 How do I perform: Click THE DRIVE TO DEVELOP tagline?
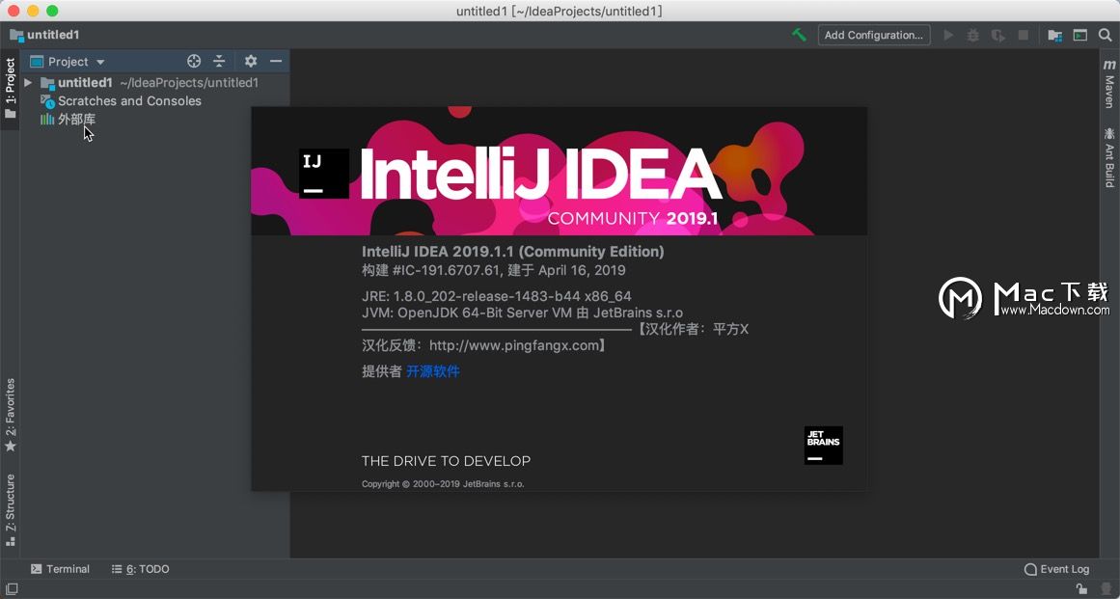446,461
